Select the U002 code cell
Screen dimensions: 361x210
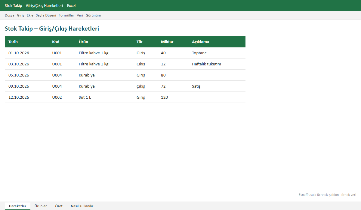62,97
